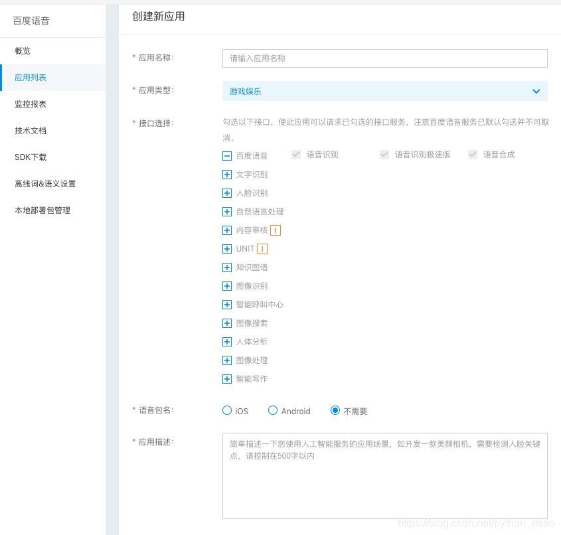Switch to the 监控报表 sidebar section
561x535 pixels.
31,104
